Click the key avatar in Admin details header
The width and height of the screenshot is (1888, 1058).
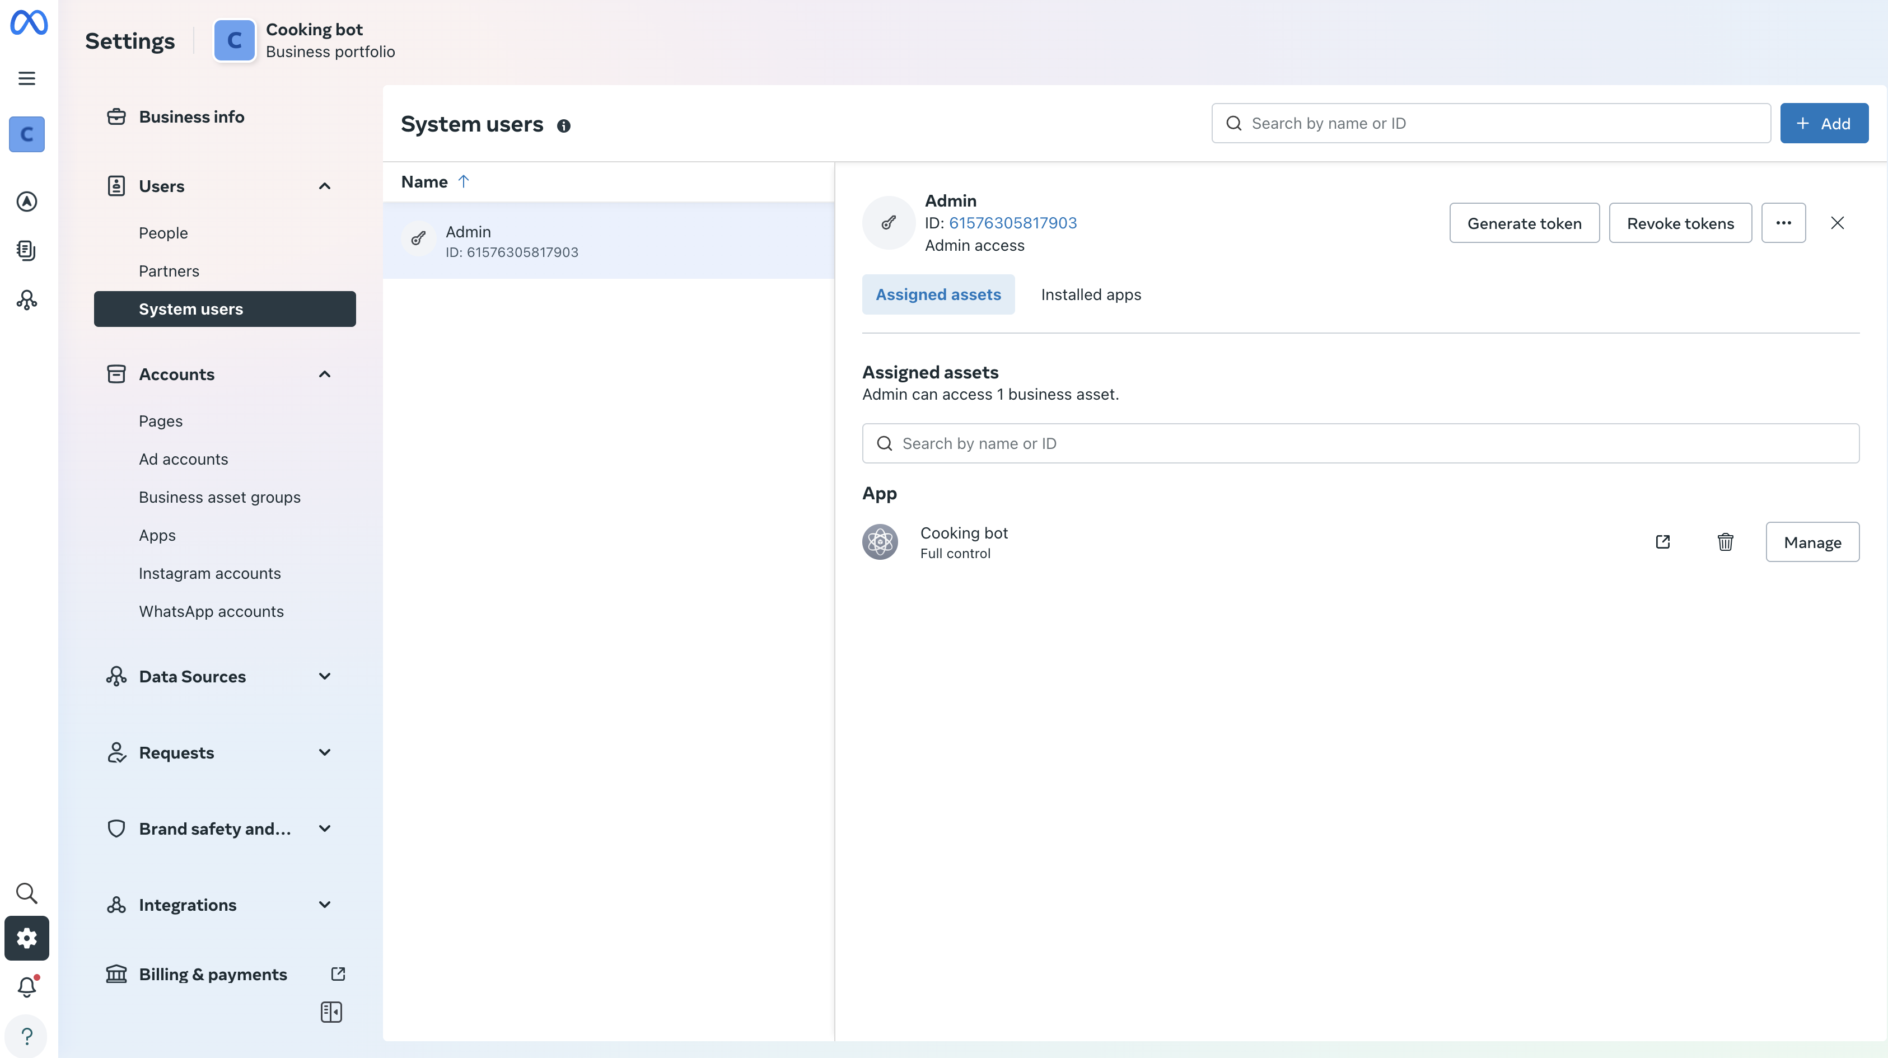889,223
